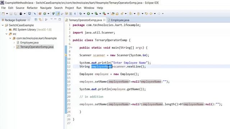Close the TernaryOperatorExmp.java editor tab

click(x=104, y=20)
